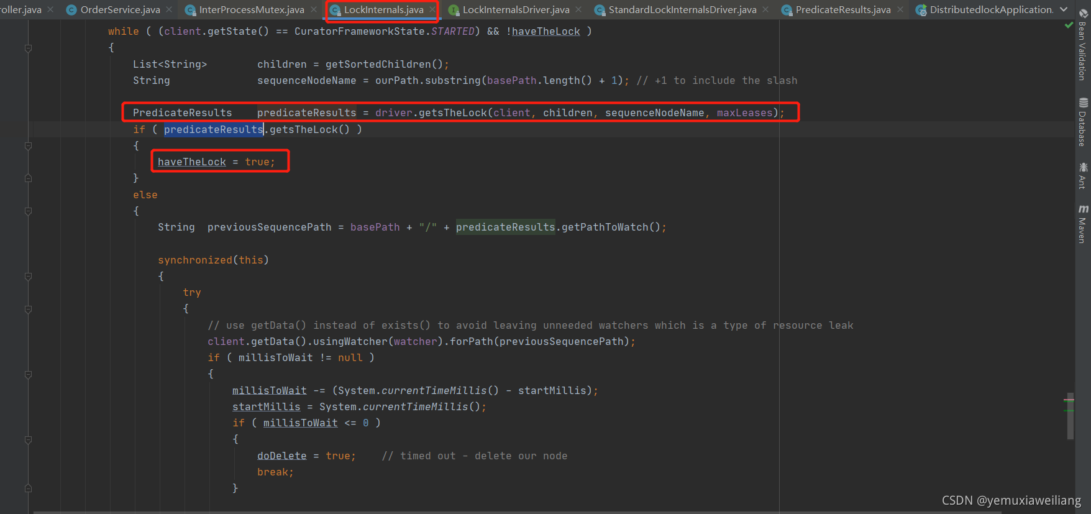This screenshot has height=514, width=1091.
Task: Click the 'timed out - delete our node' comment
Action: click(474, 456)
